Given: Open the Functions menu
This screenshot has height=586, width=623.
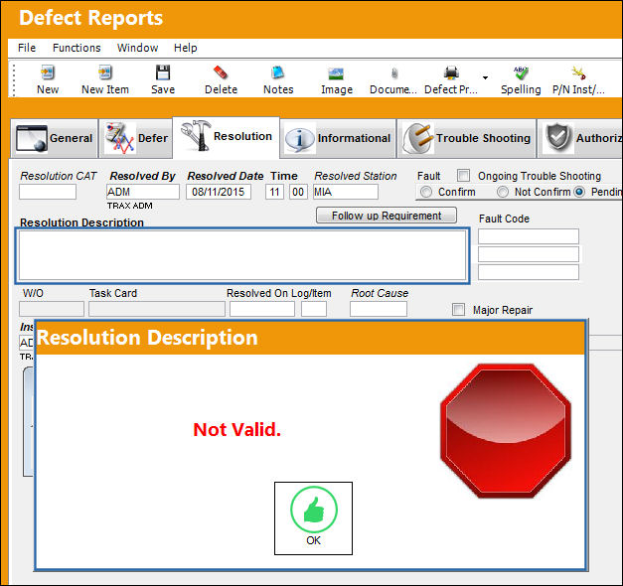Looking at the screenshot, I should 77,48.
